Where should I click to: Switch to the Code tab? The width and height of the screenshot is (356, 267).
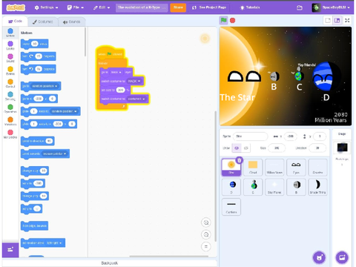16,22
